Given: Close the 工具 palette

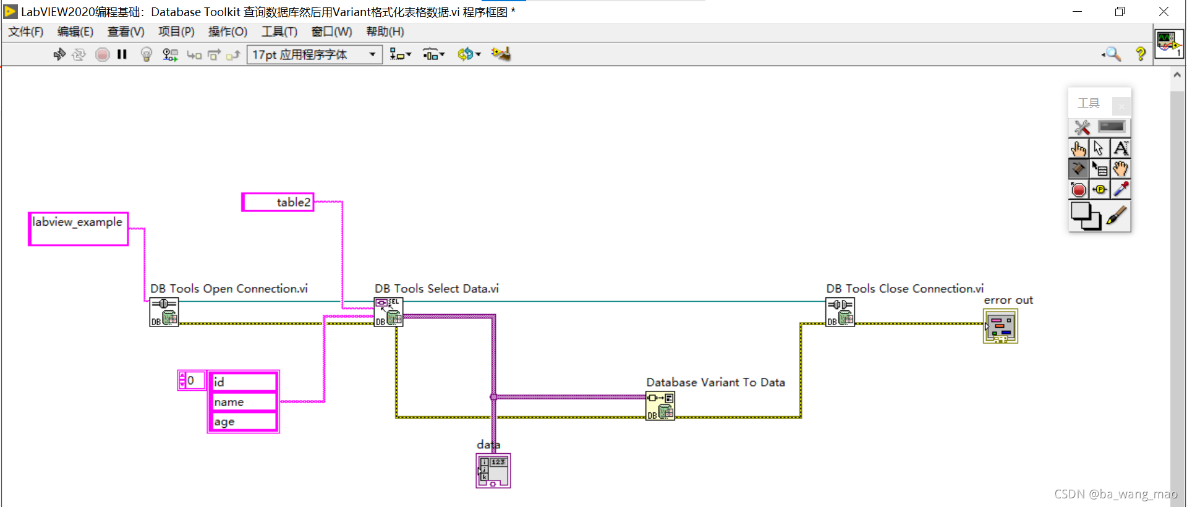Looking at the screenshot, I should (x=1121, y=106).
